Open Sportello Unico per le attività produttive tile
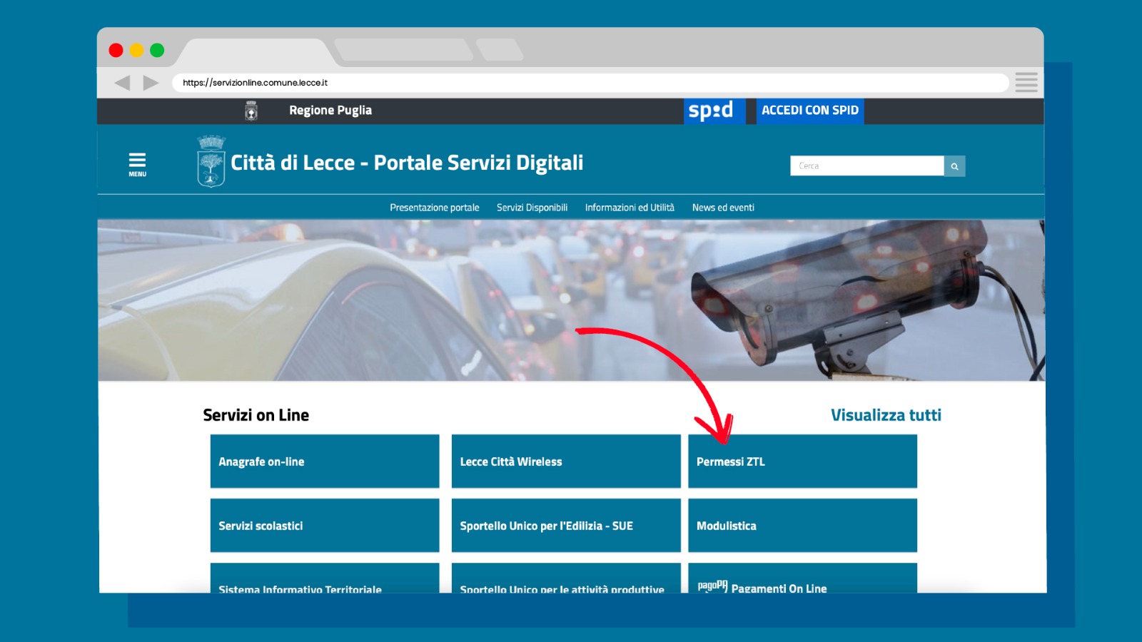Image resolution: width=1142 pixels, height=642 pixels. coord(566,579)
